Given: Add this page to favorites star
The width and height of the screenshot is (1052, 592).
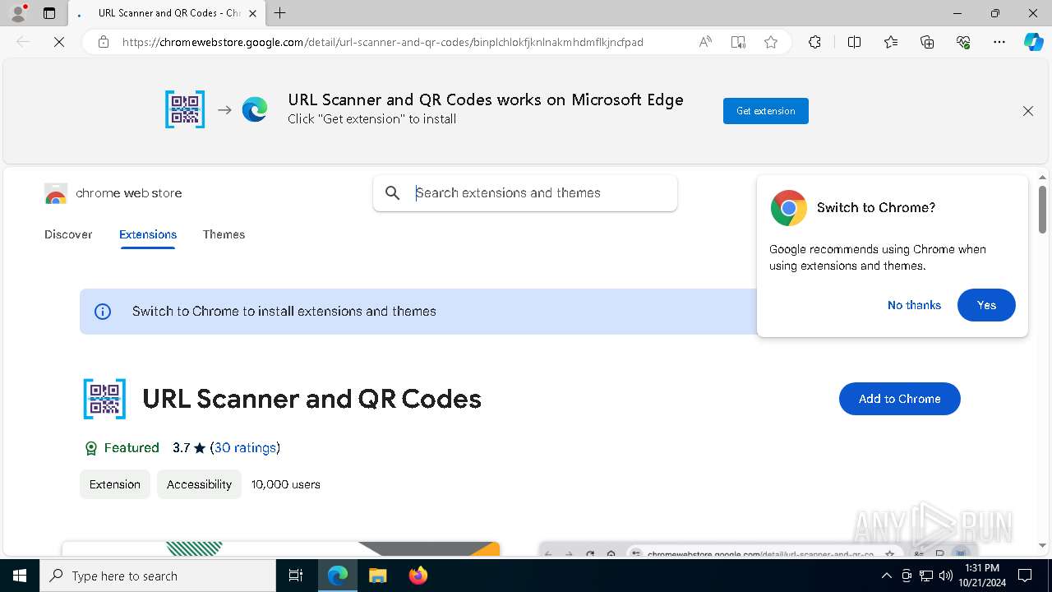Looking at the screenshot, I should point(771,42).
